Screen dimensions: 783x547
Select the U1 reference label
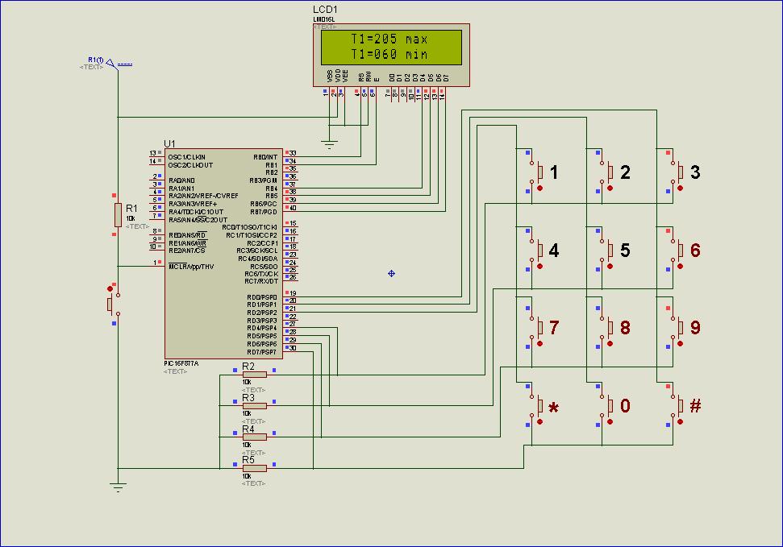[170, 143]
